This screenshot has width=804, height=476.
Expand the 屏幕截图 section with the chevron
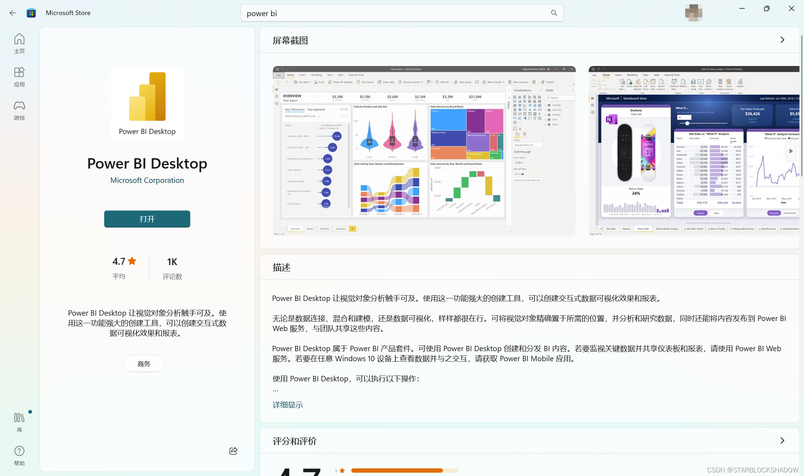782,40
